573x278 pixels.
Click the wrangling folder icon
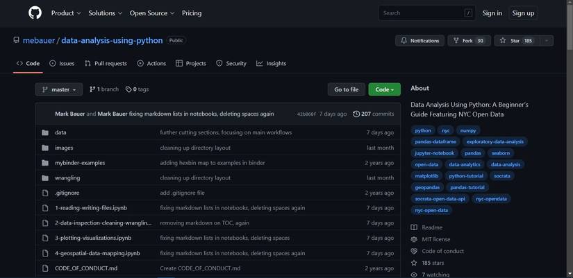45,177
